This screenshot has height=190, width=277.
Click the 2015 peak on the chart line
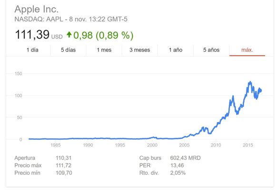[250, 82]
